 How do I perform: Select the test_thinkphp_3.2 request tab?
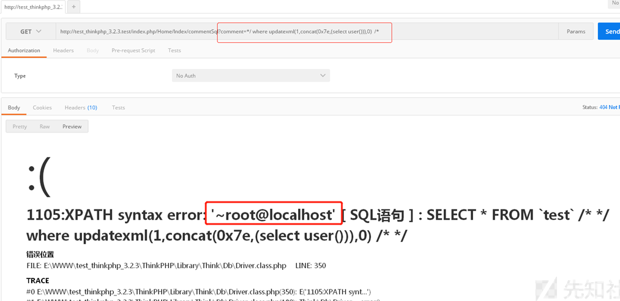coord(34,7)
